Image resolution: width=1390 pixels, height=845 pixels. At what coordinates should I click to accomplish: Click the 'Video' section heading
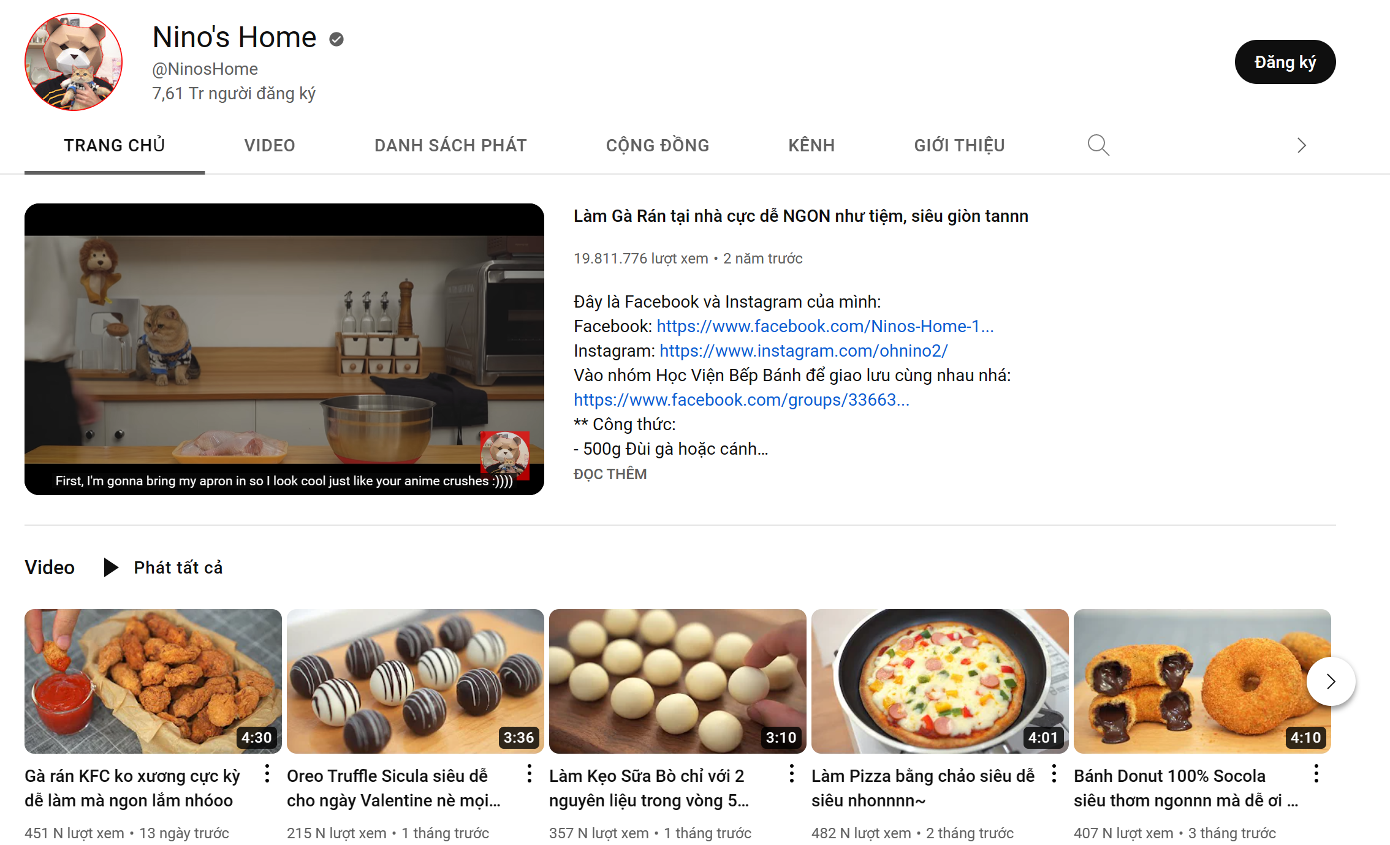coord(50,567)
